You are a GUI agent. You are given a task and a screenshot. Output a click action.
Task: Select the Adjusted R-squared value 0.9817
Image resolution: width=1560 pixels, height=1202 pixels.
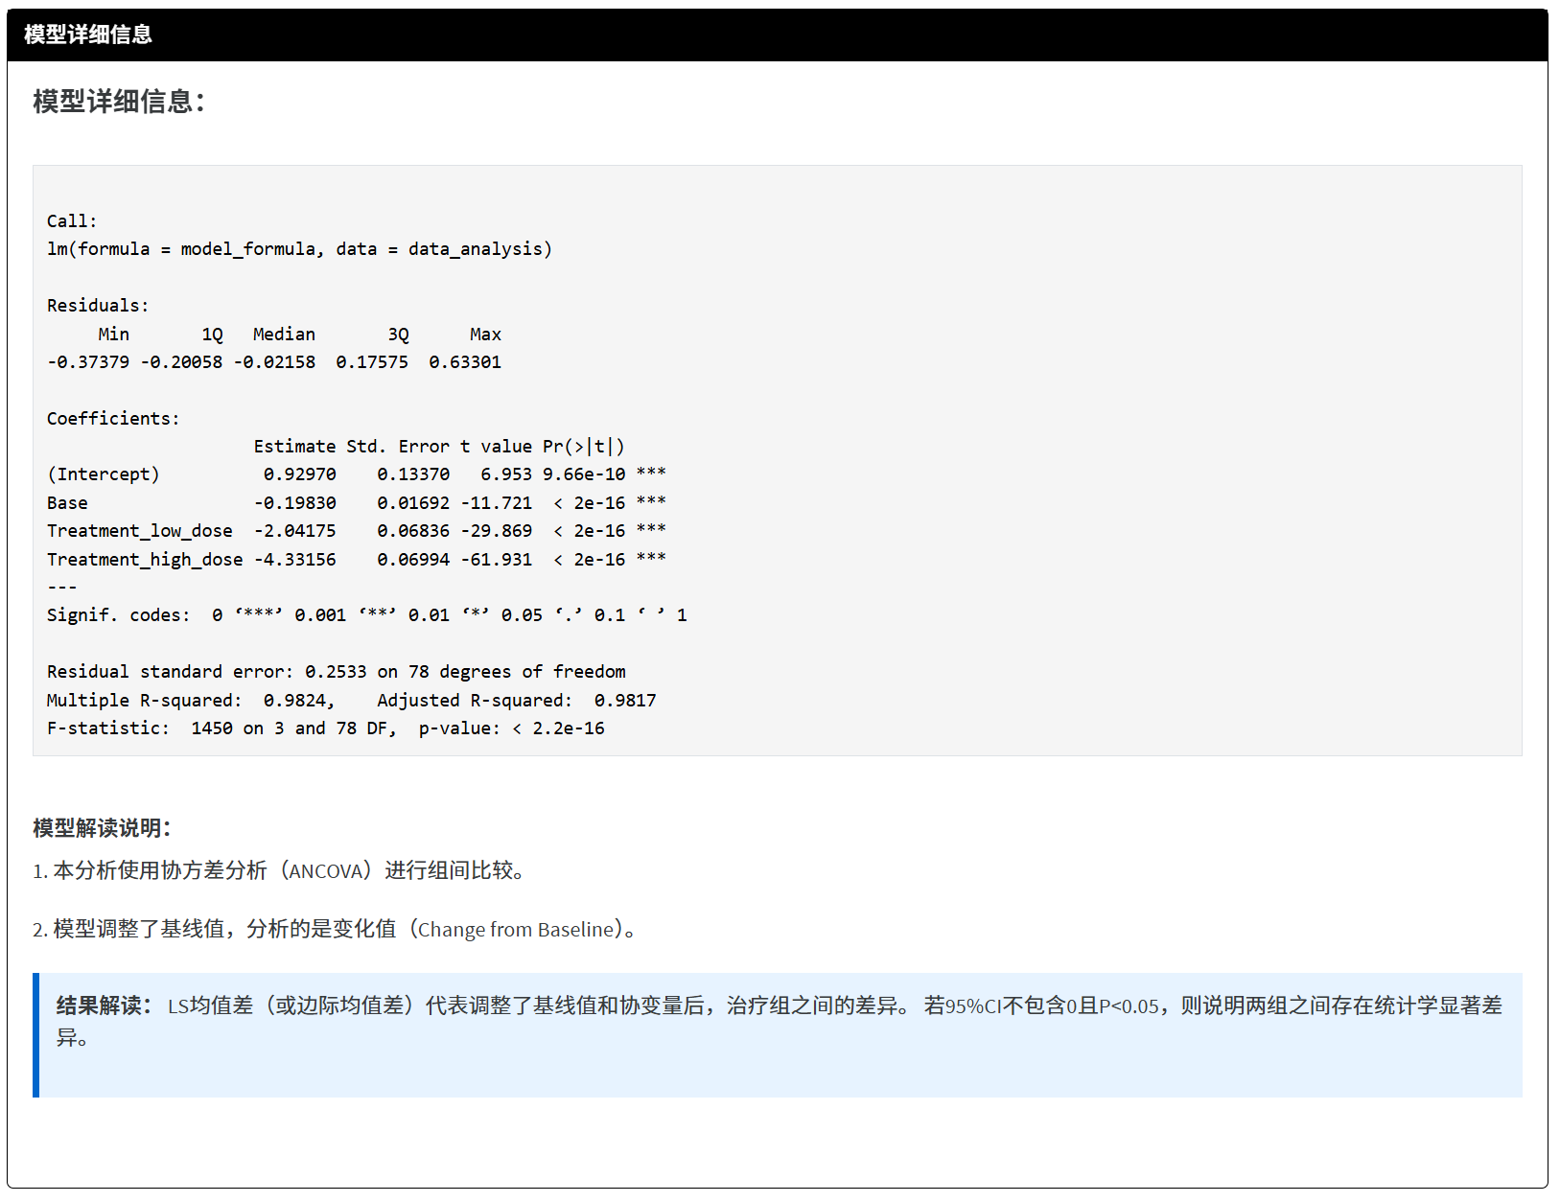coord(625,701)
